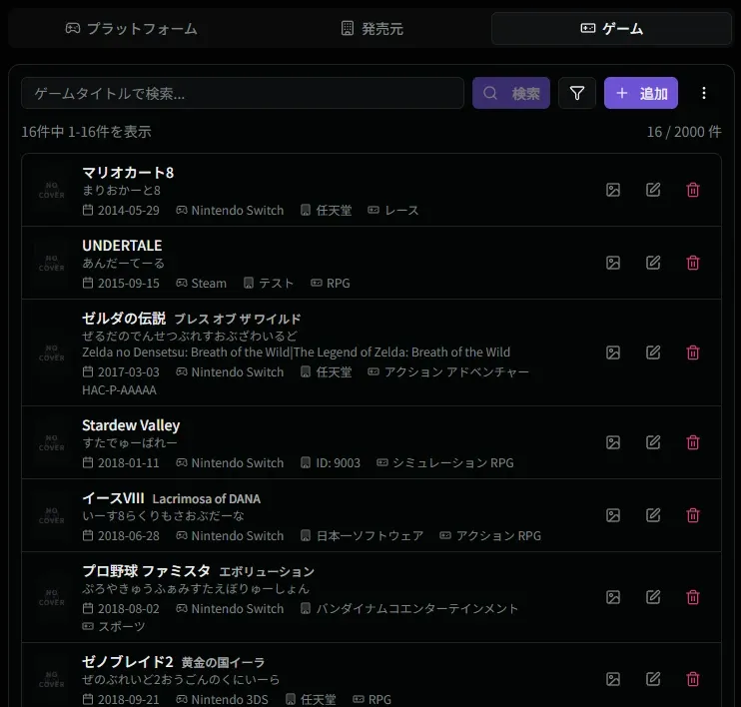The image size is (741, 707).
Task: Delete the イースVIII entry
Action: 693,515
